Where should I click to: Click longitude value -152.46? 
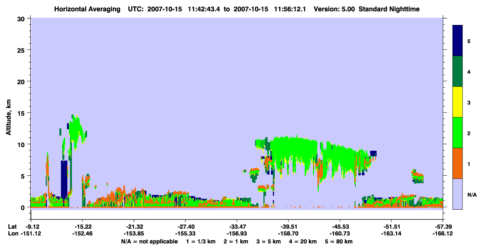[82, 234]
